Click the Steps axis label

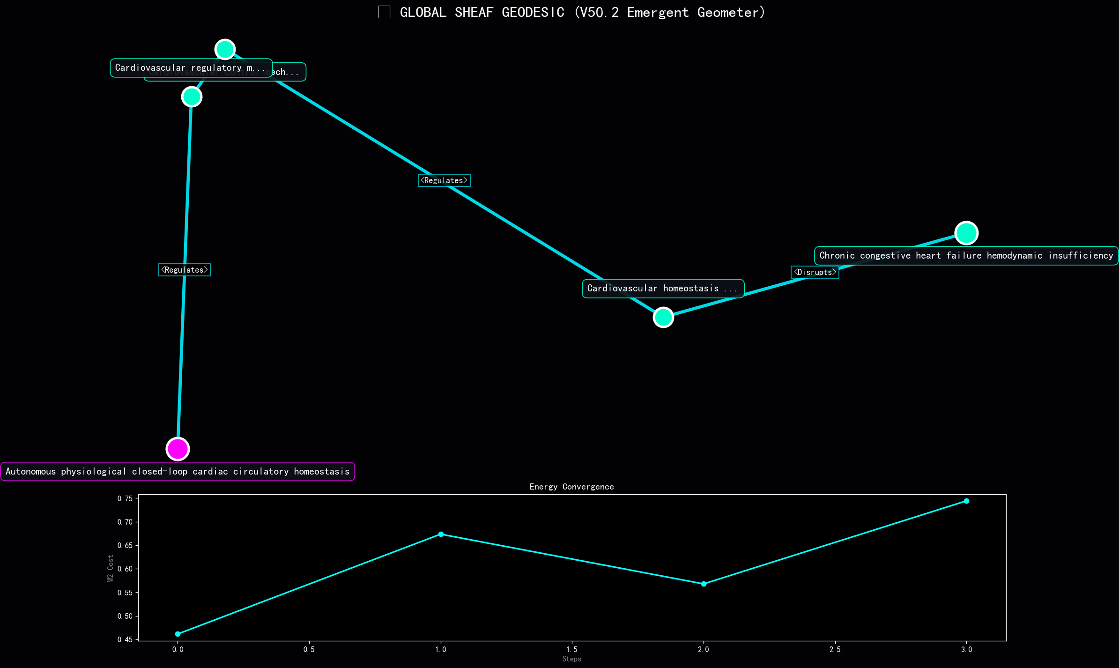pos(571,659)
